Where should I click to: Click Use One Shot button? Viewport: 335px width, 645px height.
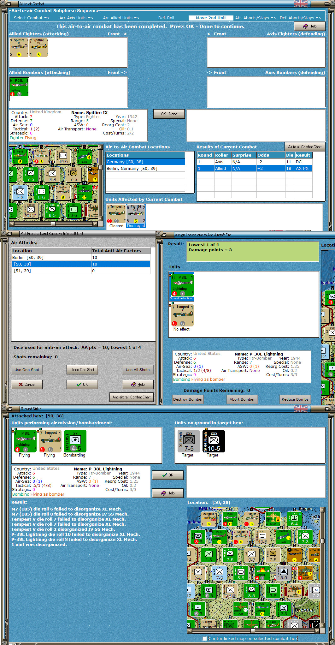[x=27, y=370]
